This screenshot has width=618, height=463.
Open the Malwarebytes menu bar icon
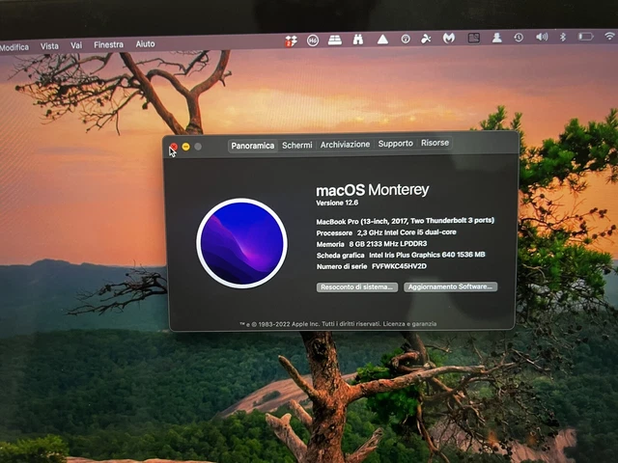pos(449,38)
